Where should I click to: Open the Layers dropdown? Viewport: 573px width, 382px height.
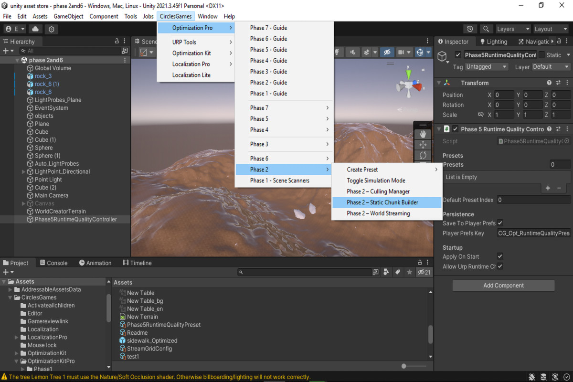(x=512, y=29)
